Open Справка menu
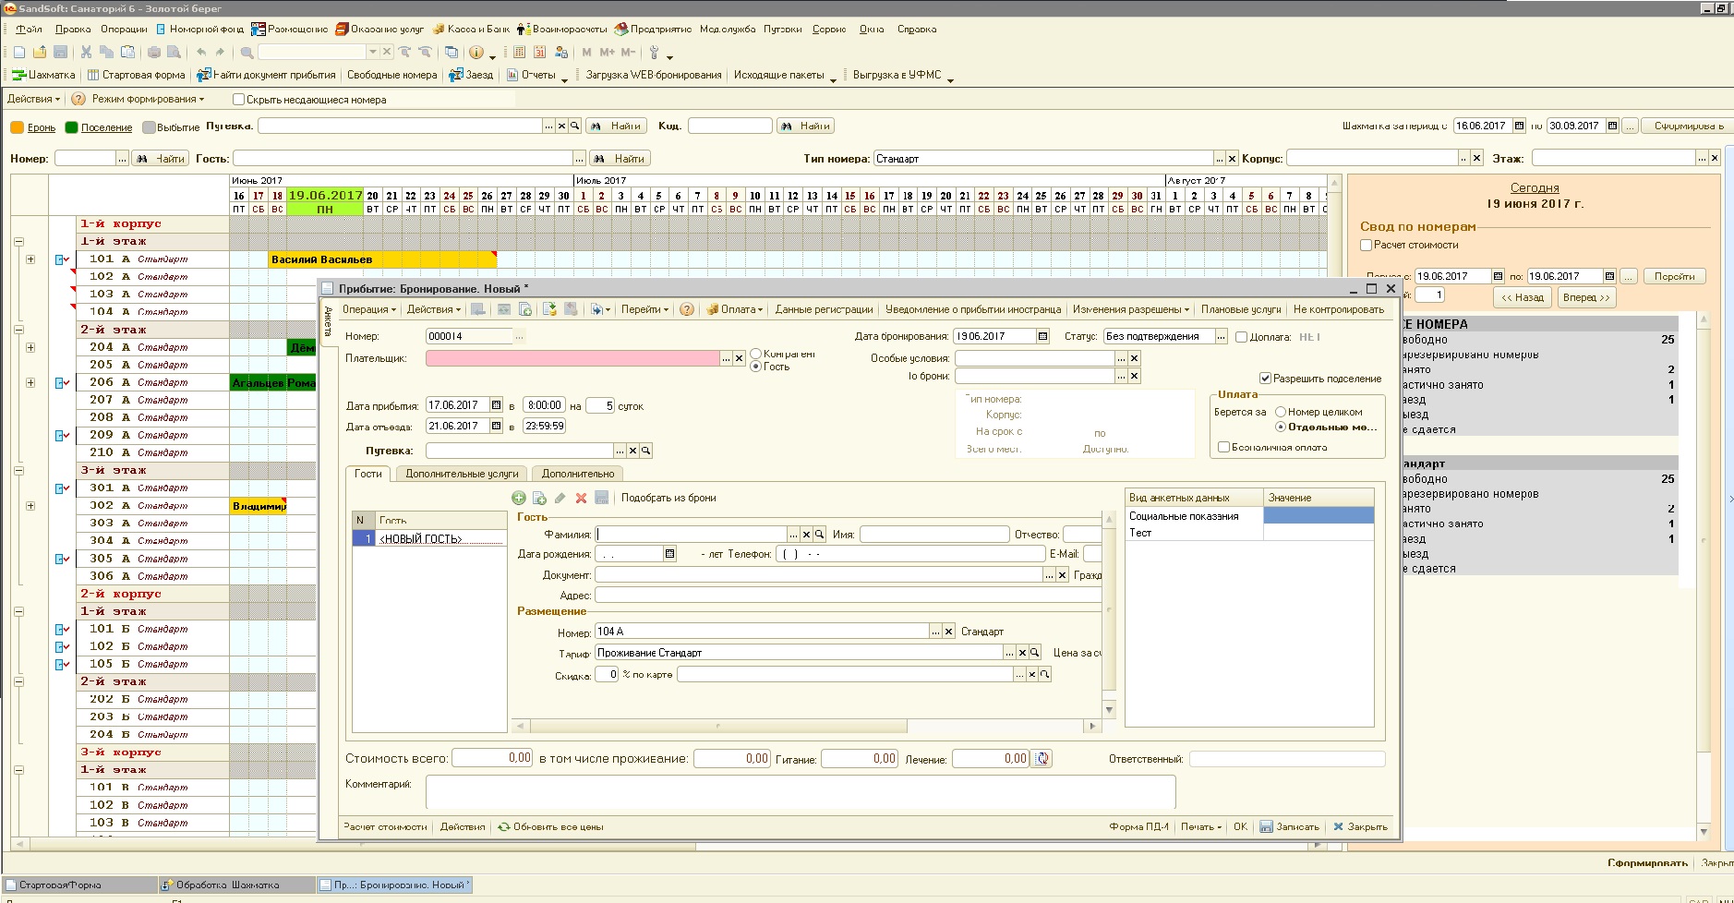This screenshot has width=1734, height=903. (917, 30)
